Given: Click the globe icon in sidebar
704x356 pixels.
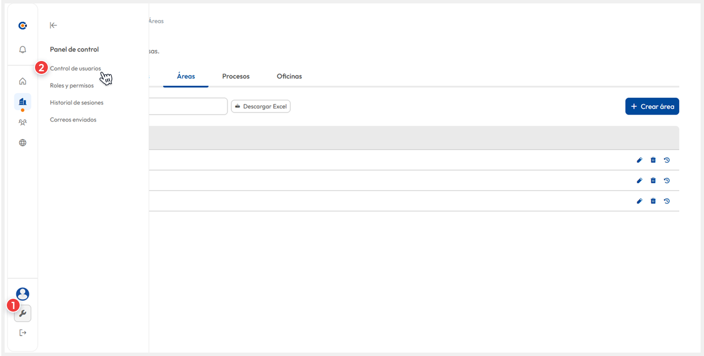Looking at the screenshot, I should click(x=23, y=143).
